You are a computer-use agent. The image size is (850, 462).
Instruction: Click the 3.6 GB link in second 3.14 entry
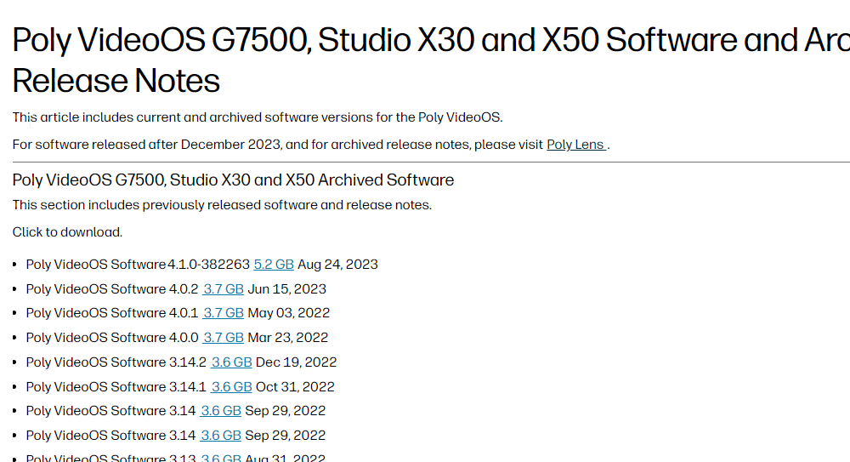pos(221,436)
